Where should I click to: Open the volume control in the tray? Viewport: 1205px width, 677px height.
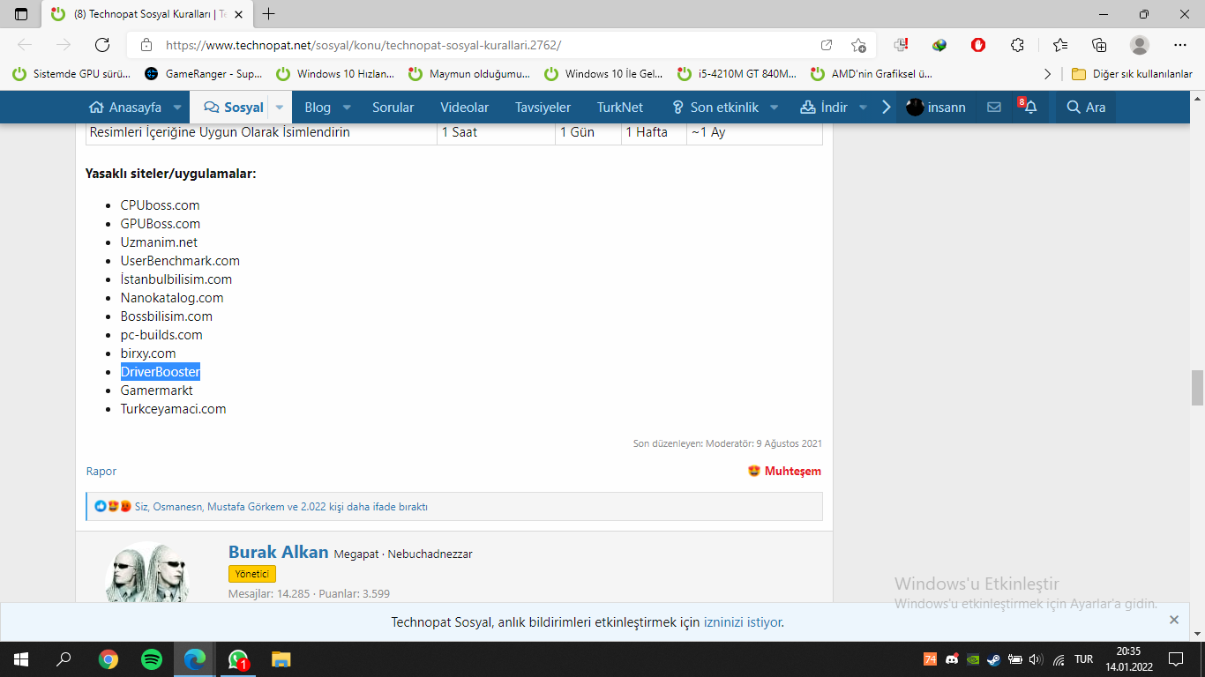[x=1036, y=659]
